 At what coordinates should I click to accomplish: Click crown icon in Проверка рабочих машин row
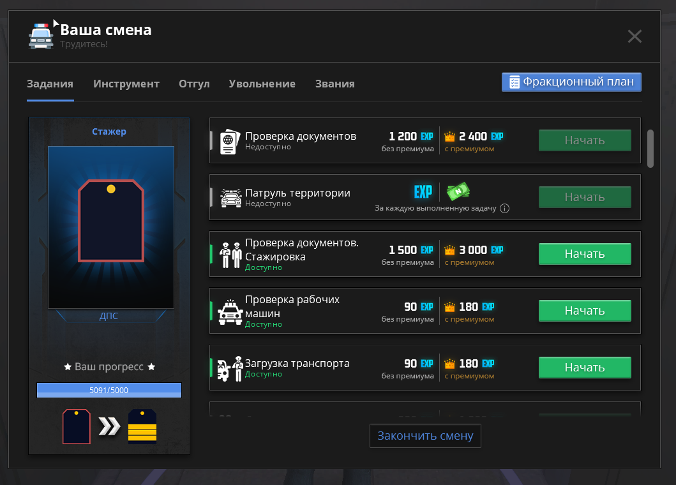(x=449, y=307)
